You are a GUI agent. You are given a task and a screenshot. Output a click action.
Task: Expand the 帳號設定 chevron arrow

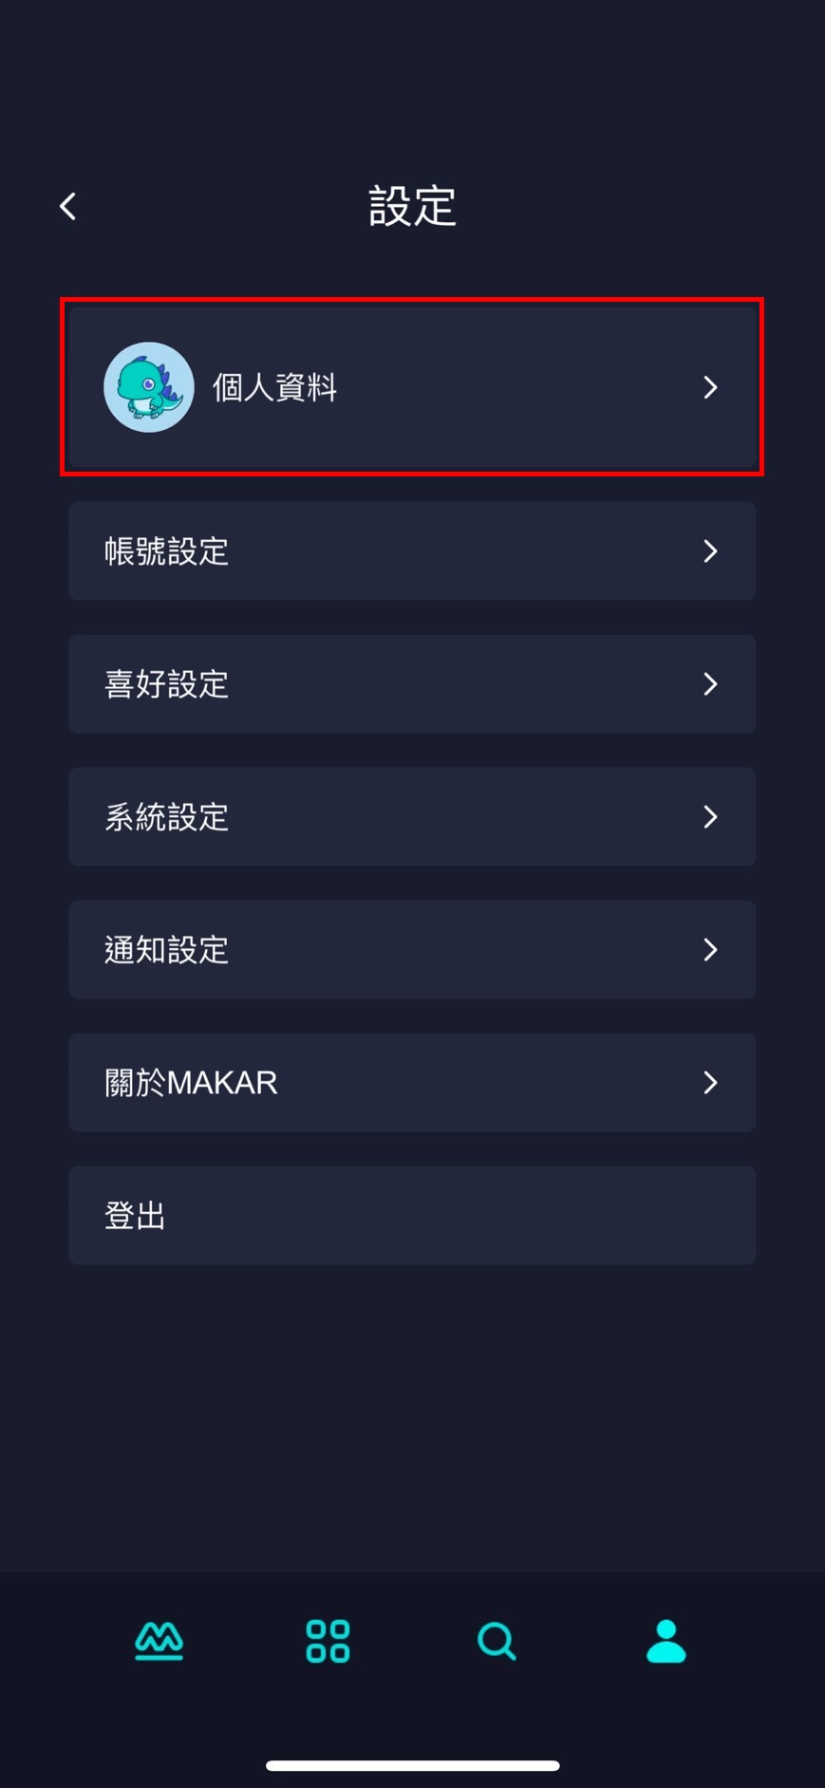[710, 551]
